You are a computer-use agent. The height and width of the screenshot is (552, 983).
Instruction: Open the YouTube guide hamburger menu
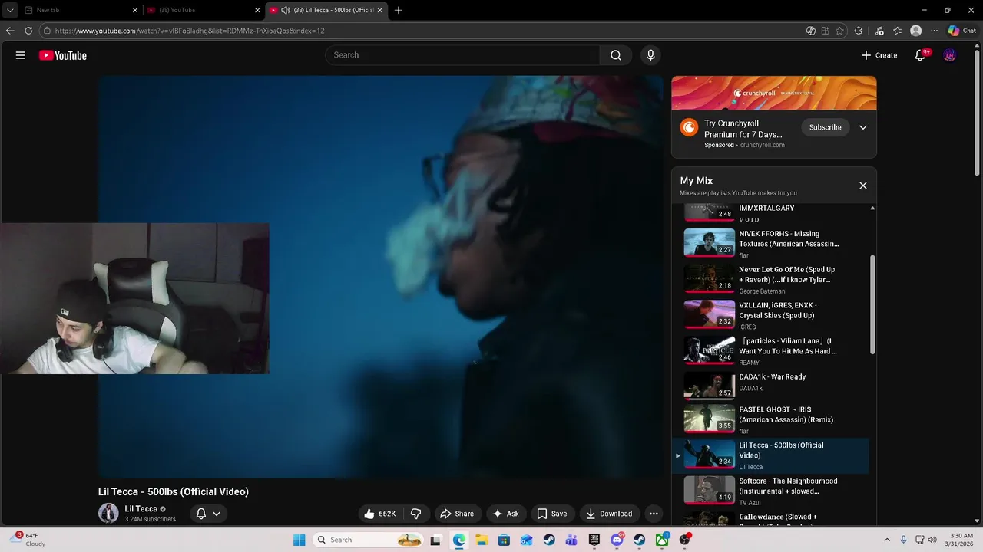tap(21, 55)
